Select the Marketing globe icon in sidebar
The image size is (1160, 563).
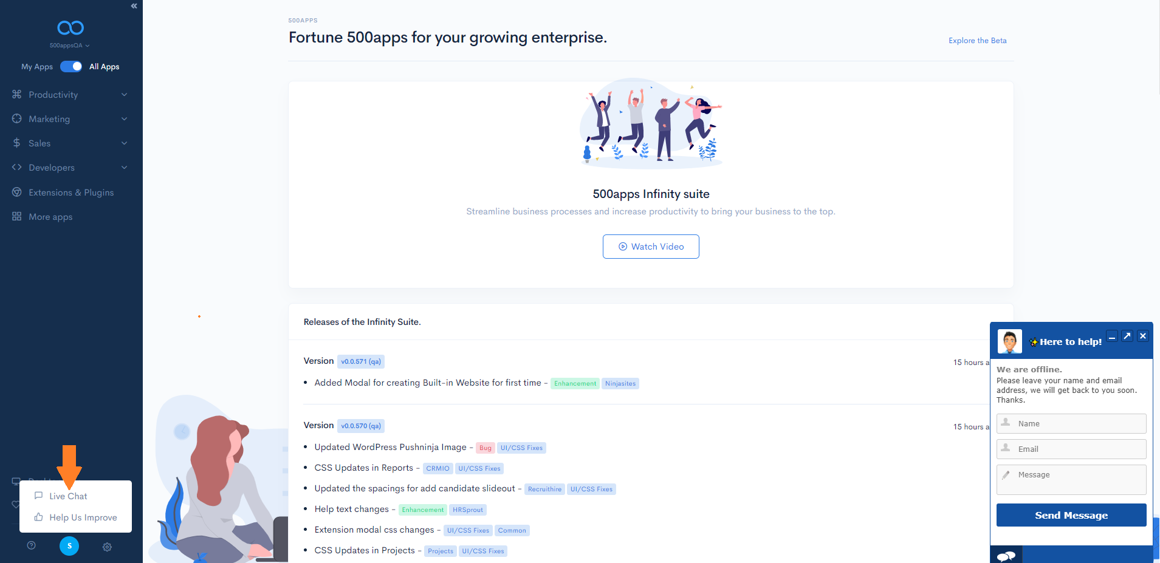click(x=18, y=118)
